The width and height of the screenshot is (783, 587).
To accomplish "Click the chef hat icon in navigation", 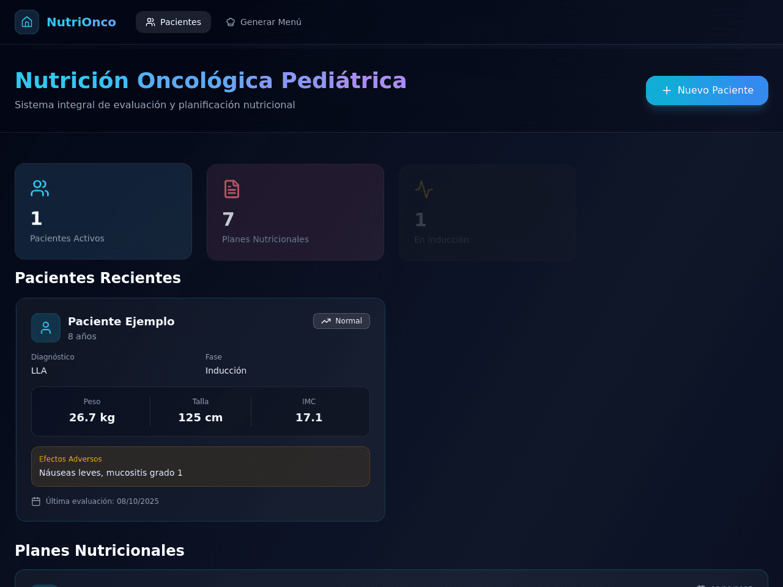I will coord(231,22).
